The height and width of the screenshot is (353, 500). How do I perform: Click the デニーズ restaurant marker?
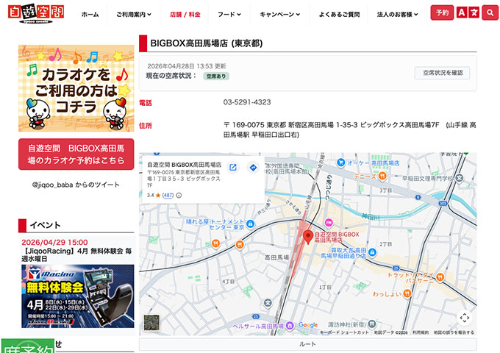(x=382, y=176)
